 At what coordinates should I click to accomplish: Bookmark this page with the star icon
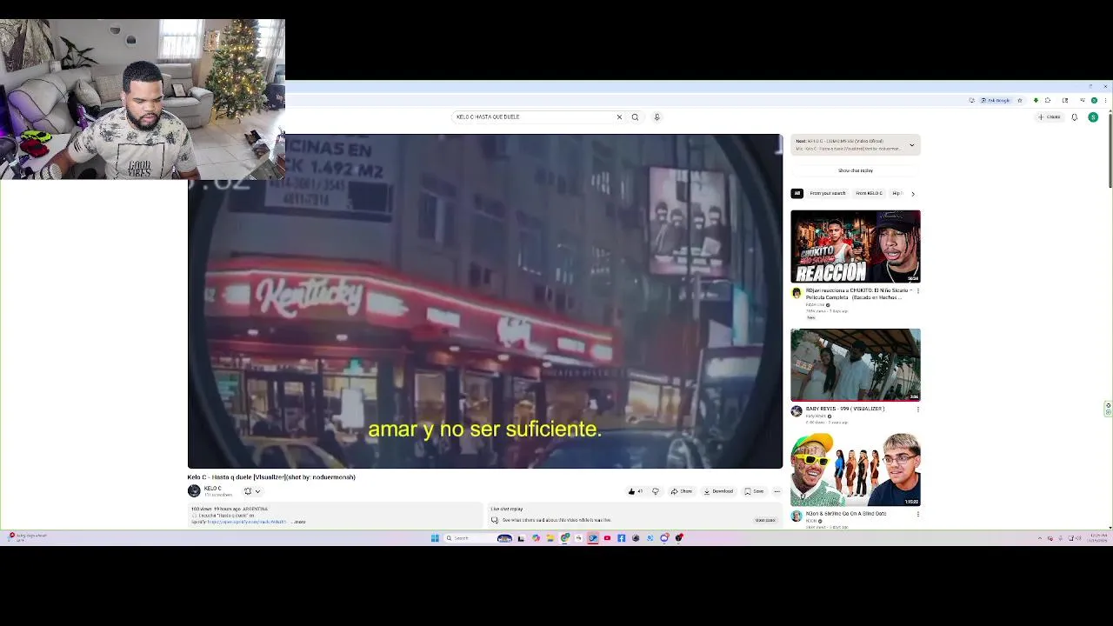point(1020,100)
